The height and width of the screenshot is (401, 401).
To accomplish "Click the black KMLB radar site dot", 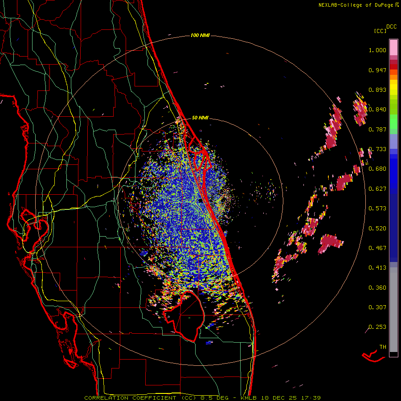I will pyautogui.click(x=201, y=201).
